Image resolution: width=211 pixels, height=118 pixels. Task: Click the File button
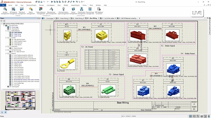[x=3, y=5]
